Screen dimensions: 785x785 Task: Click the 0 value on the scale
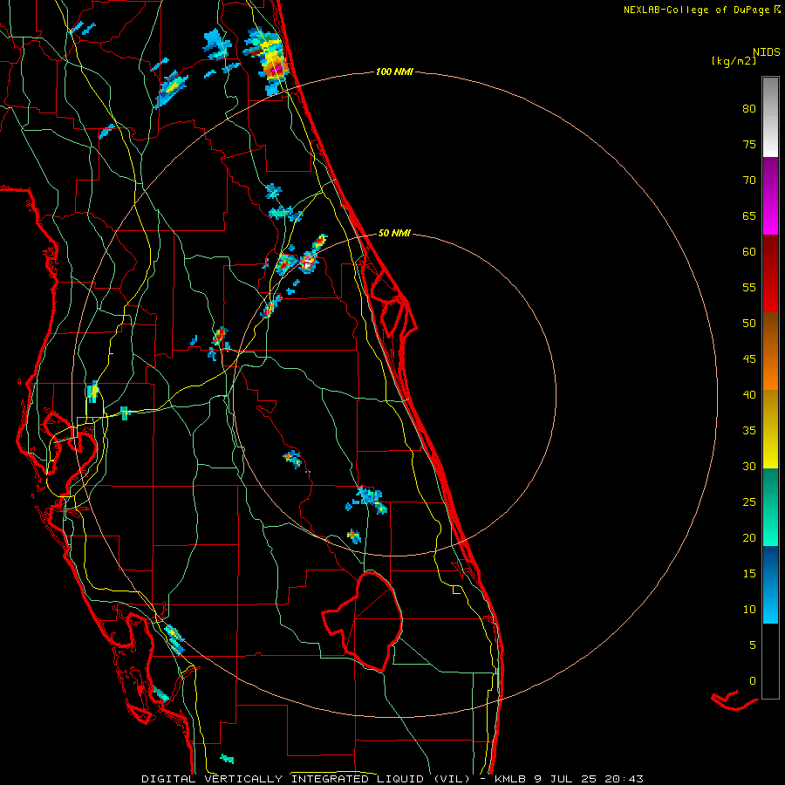click(x=753, y=681)
